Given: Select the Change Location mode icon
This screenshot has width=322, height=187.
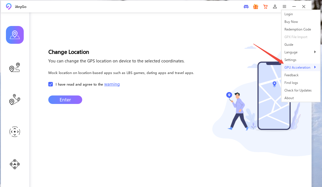Looking at the screenshot, I should point(15,35).
